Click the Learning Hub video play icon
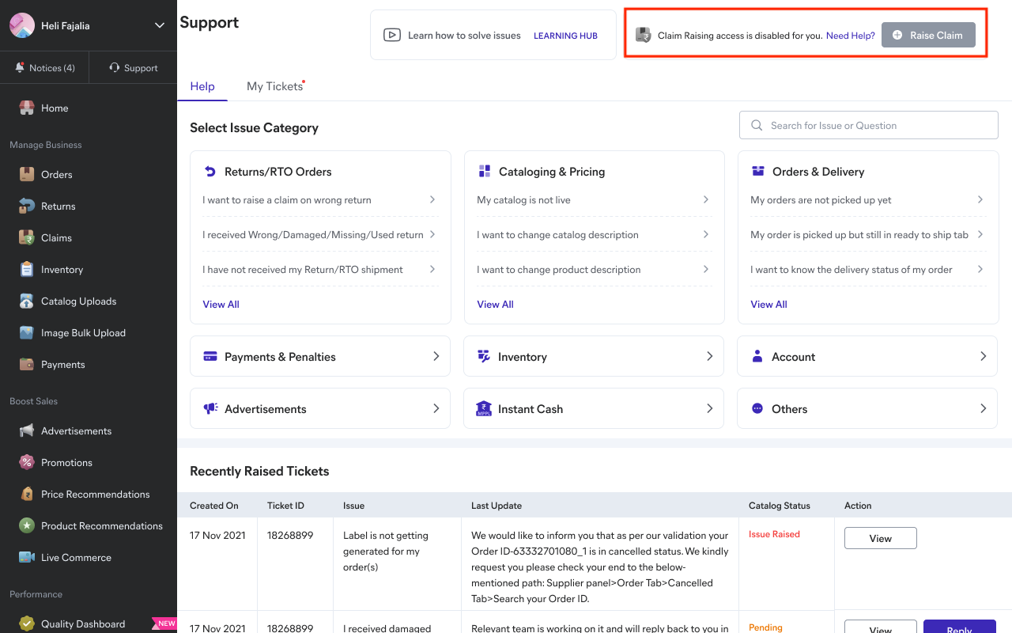Viewport: 1012px width, 633px height. [x=391, y=35]
